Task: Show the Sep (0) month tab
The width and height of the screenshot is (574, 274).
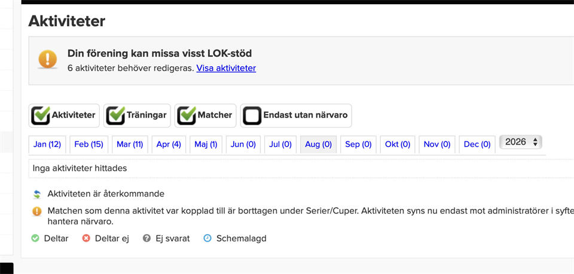Action: click(358, 144)
